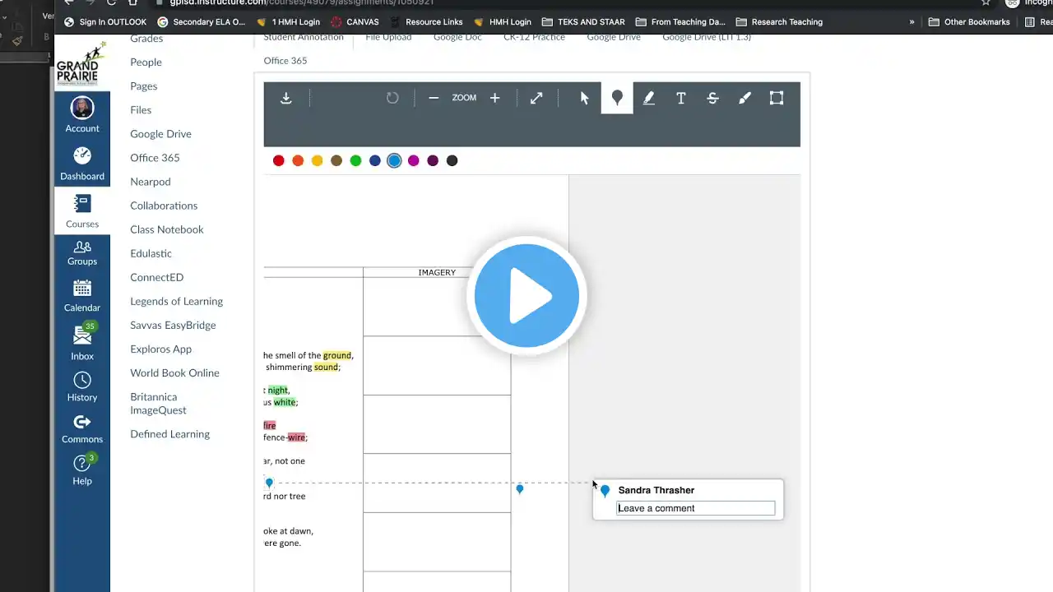Play the video with center button
This screenshot has width=1053, height=592.
(x=526, y=296)
